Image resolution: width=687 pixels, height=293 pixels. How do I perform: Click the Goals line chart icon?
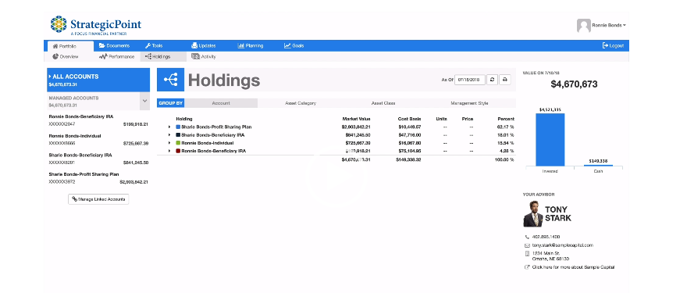[x=287, y=45]
